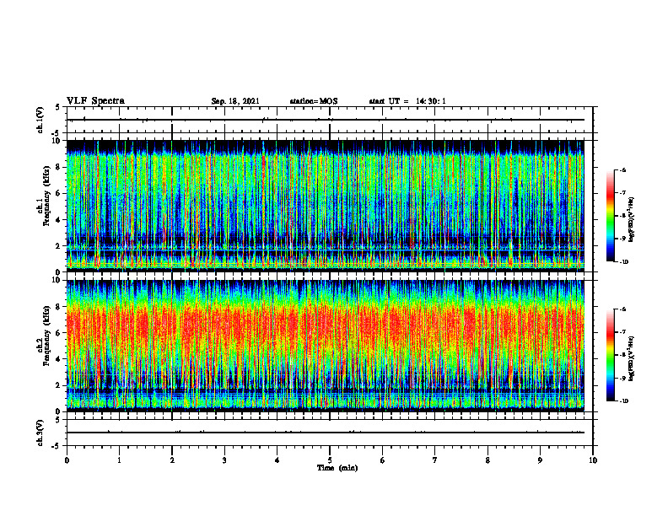
Task: Click the "7" minute tick label on the time axis
Action: (x=435, y=460)
